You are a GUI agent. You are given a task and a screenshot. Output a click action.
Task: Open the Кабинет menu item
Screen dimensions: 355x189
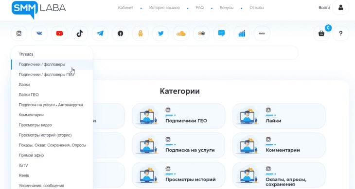(x=125, y=8)
